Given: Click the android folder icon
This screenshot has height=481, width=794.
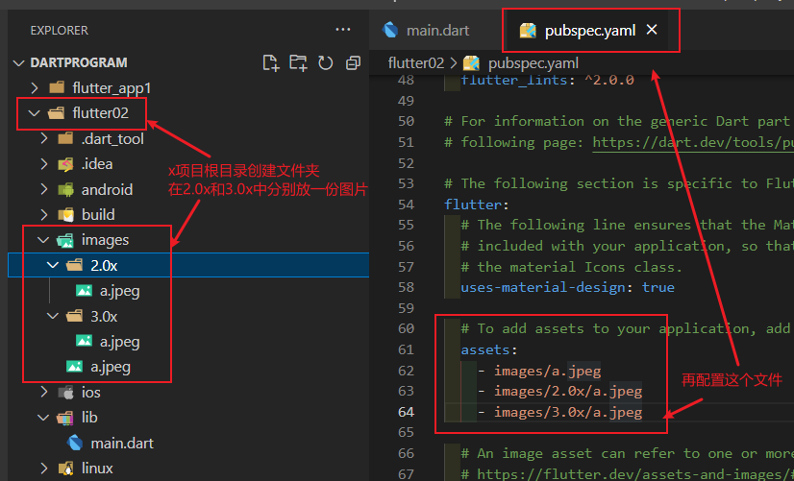Looking at the screenshot, I should pos(65,190).
